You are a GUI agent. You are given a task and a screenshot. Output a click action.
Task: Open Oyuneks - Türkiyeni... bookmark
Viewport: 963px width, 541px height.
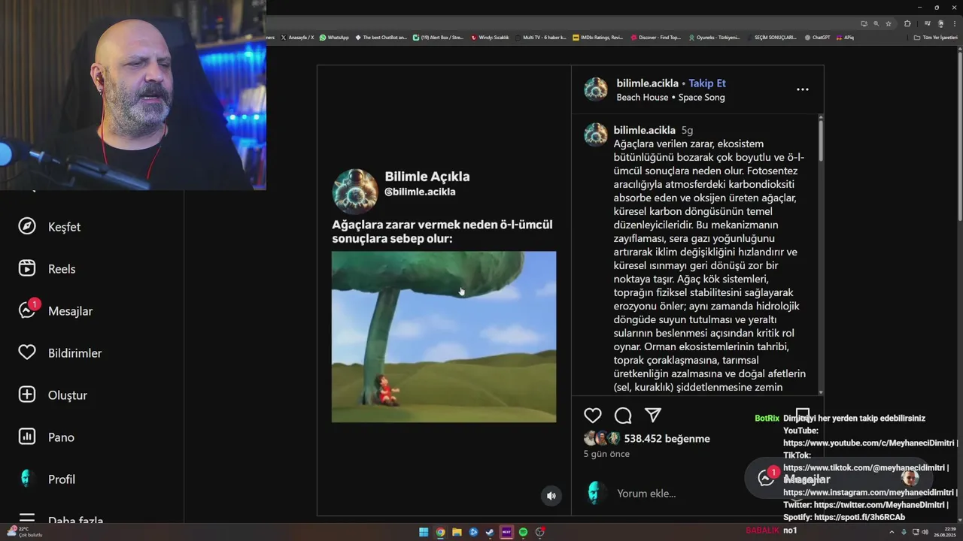coord(714,37)
